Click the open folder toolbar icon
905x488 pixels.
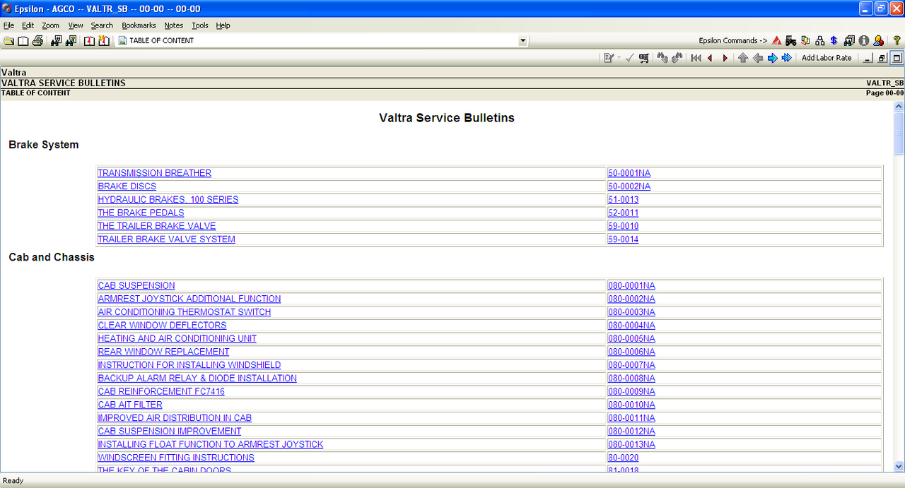click(x=8, y=41)
